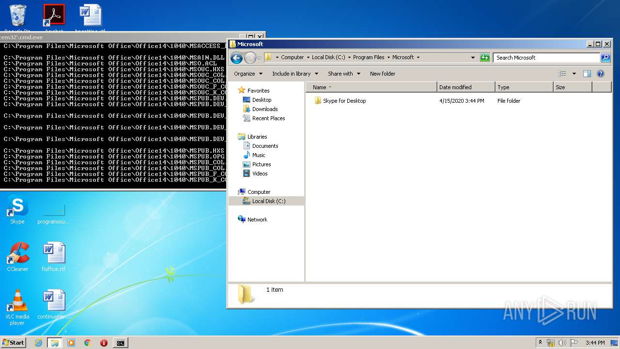Open the Include in library menu
The height and width of the screenshot is (349, 620).
[295, 74]
